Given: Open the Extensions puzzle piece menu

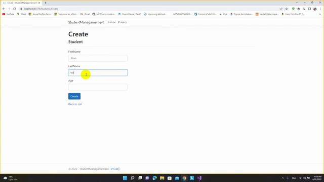Looking at the screenshot, I should (x=299, y=9).
